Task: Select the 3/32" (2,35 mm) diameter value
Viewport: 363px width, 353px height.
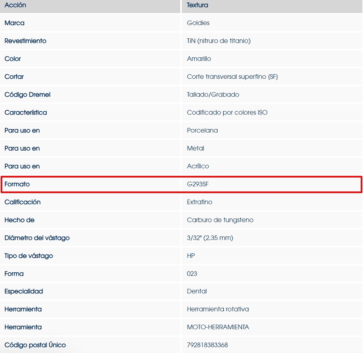Action: tap(210, 238)
